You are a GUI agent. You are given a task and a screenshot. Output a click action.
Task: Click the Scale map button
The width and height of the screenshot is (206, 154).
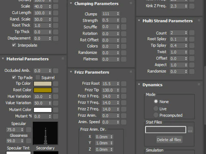[x=56, y=6]
